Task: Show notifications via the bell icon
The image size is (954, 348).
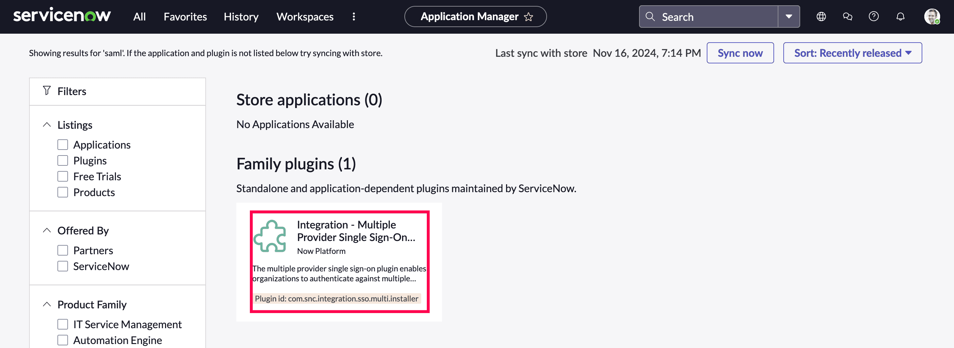Action: [x=900, y=17]
